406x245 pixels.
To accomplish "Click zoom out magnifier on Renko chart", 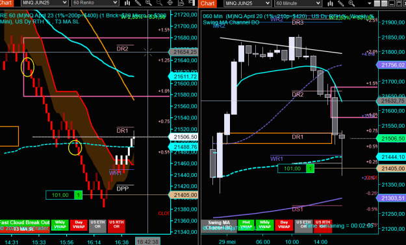I will coord(159,3).
